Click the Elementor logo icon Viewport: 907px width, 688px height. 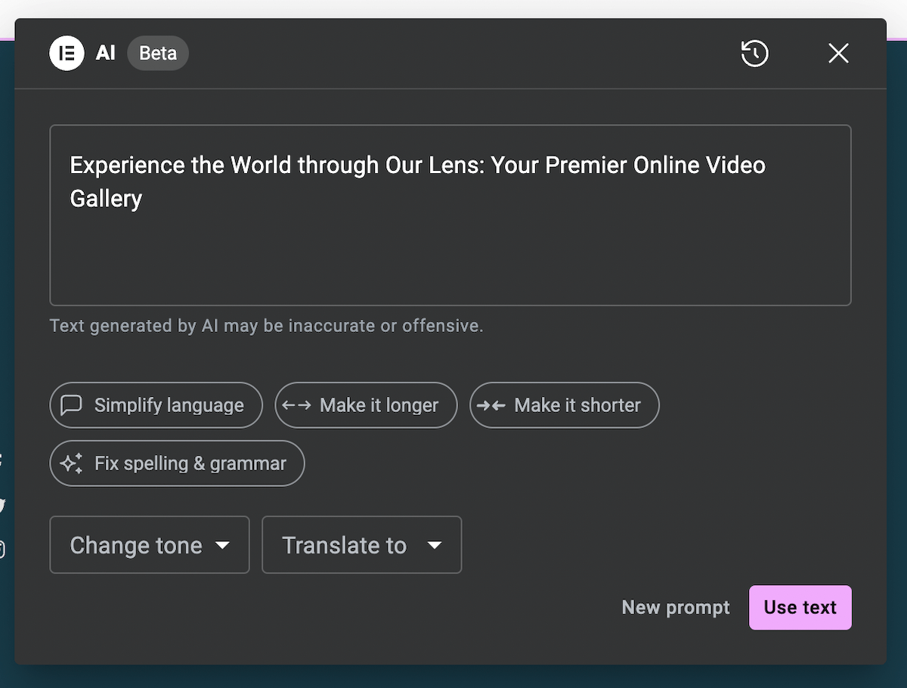pos(67,54)
